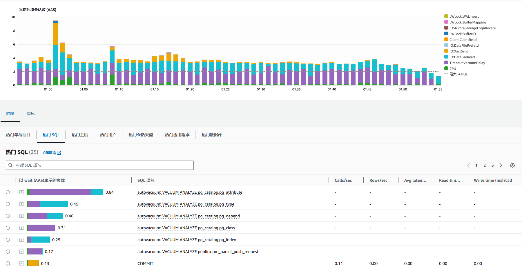
Task: Toggle IO:DataFileRead legend swatch
Action: coord(446,57)
